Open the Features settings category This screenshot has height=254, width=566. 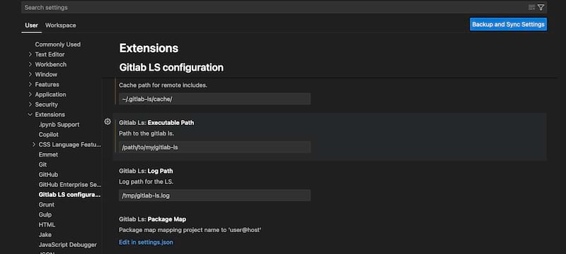pos(47,85)
